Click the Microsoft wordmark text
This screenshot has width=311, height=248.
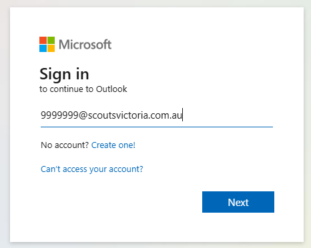point(85,45)
